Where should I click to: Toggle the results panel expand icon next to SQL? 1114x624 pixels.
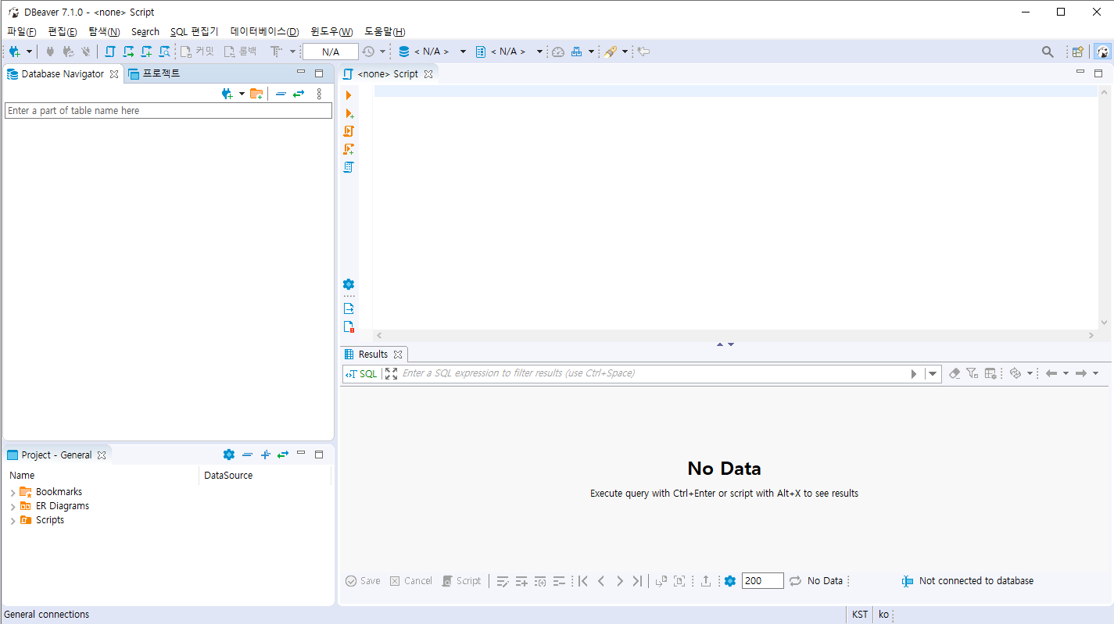(391, 373)
